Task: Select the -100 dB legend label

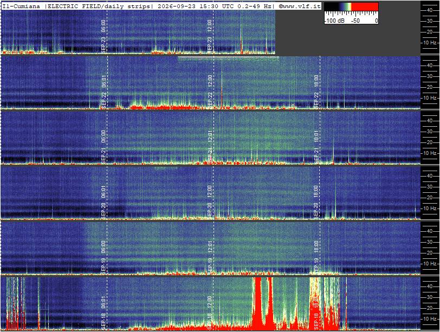Action: click(334, 21)
